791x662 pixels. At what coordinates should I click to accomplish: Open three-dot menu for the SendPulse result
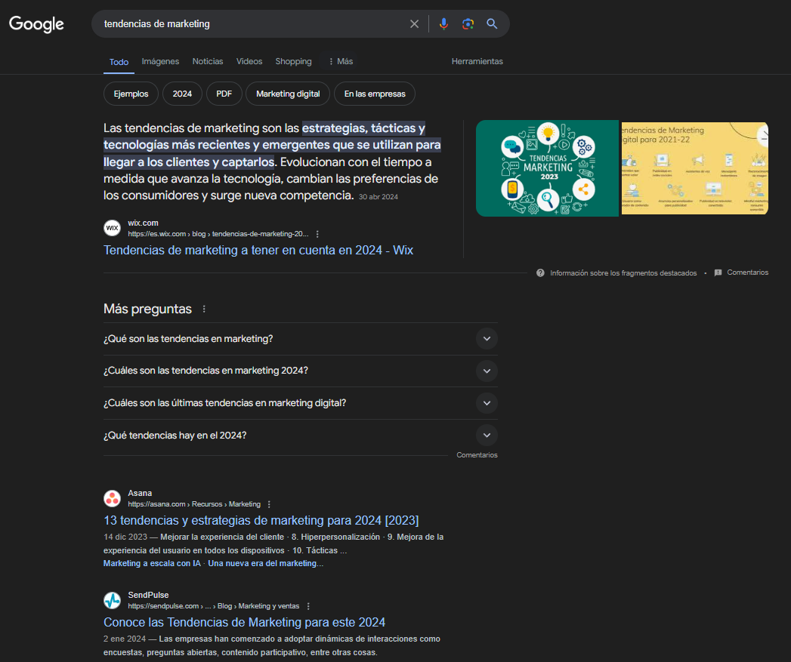point(308,606)
